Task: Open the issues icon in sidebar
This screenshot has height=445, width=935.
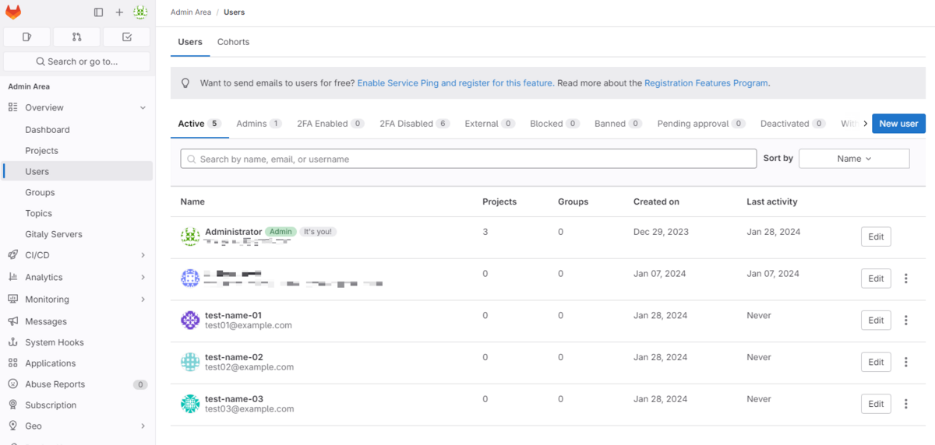Action: [x=26, y=37]
